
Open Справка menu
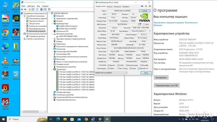coord(45,6)
